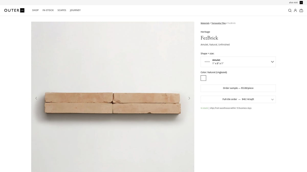Click the OUTER cle logo
This screenshot has width=307, height=172.
(x=14, y=10)
